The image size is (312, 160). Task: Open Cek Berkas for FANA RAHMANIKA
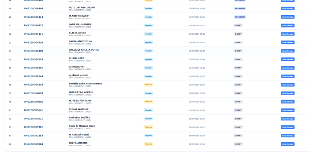[287, 25]
